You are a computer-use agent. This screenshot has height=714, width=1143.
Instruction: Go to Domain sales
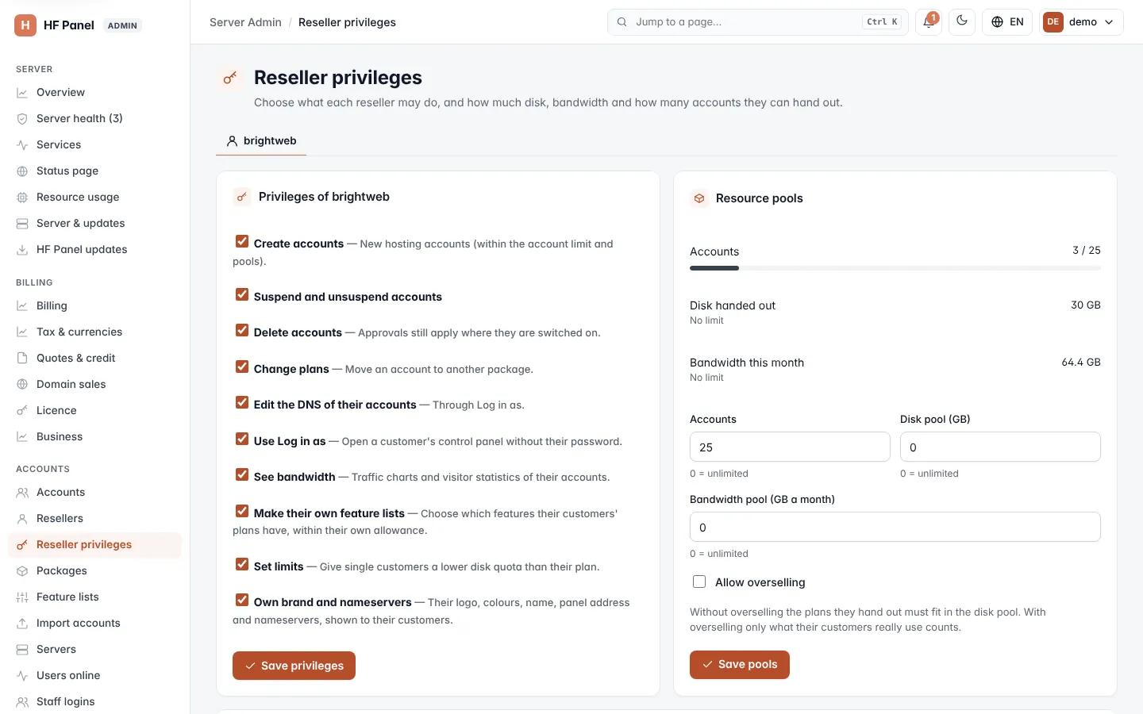pyautogui.click(x=94, y=384)
